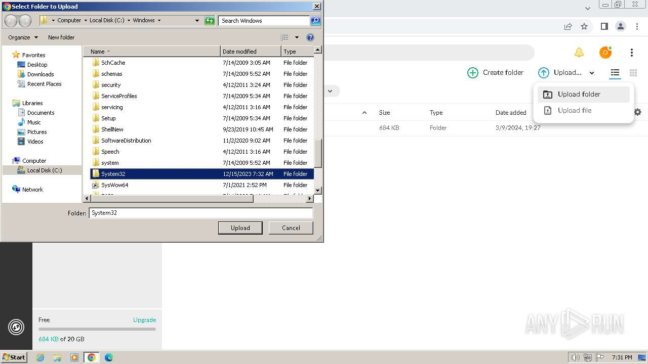
Task: Open the Upload... dropdown on cloud page
Action: (x=566, y=73)
